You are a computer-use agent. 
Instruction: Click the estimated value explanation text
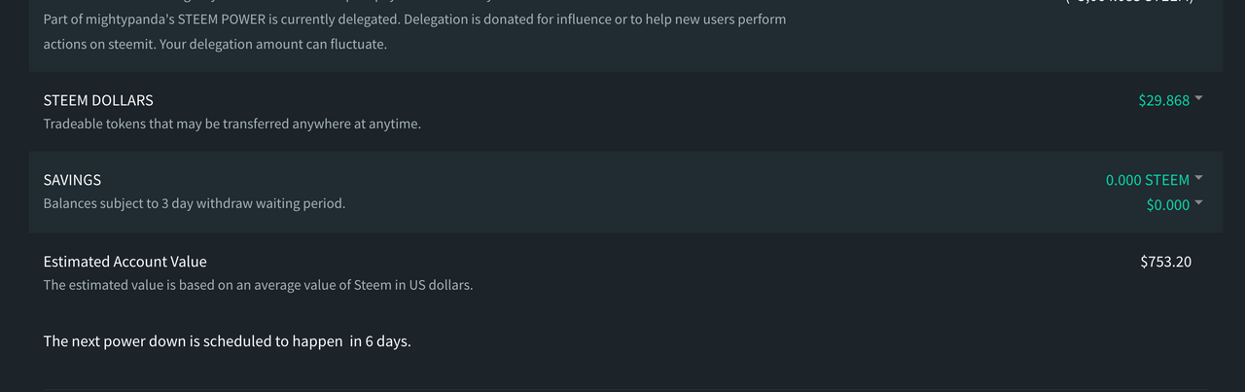click(x=258, y=286)
